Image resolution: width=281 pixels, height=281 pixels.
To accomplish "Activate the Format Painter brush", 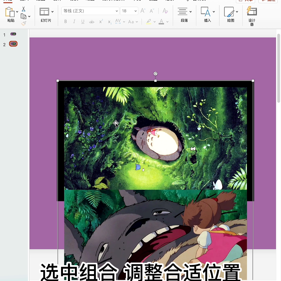I will (23, 23).
